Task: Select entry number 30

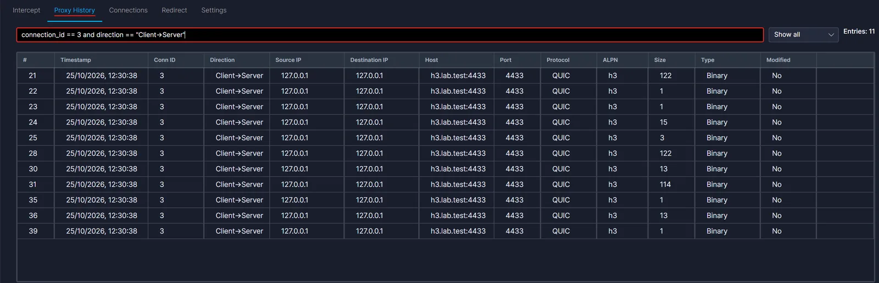Action: point(445,169)
